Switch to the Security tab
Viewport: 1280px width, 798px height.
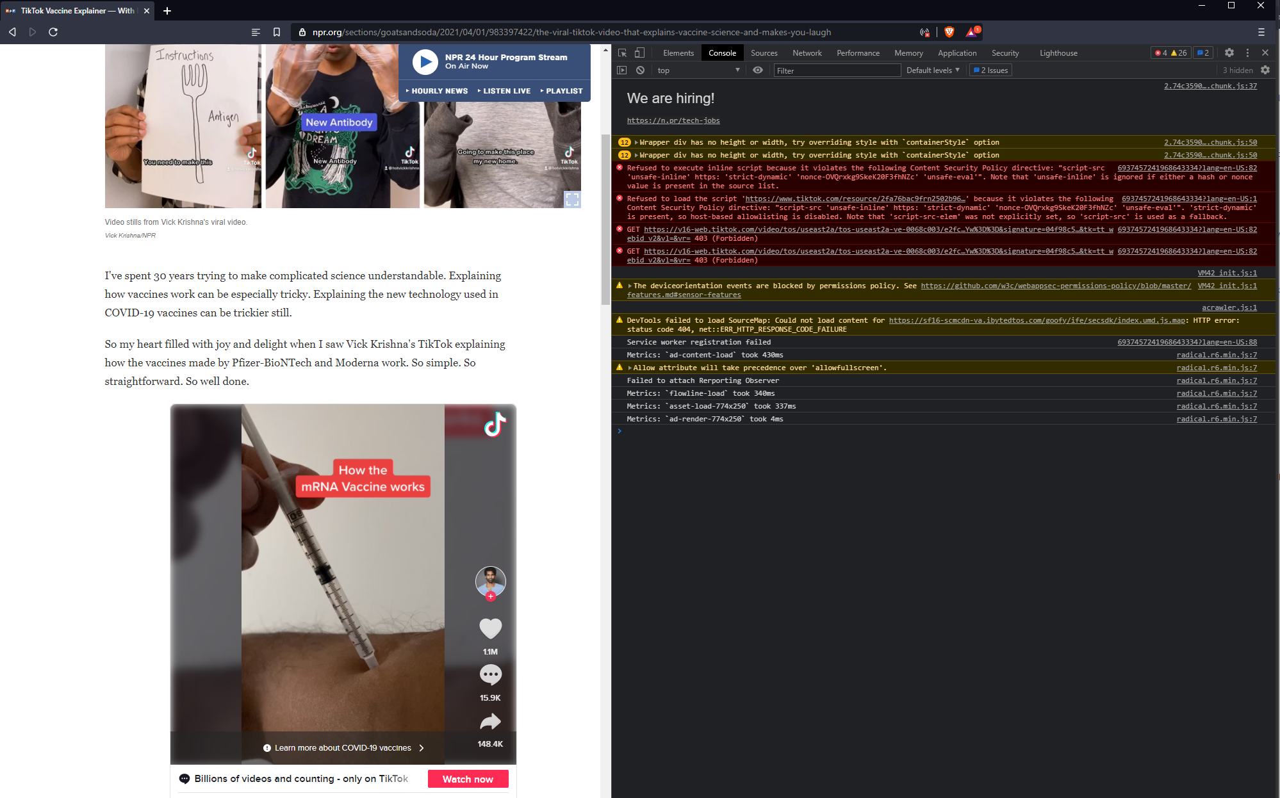coord(1005,53)
